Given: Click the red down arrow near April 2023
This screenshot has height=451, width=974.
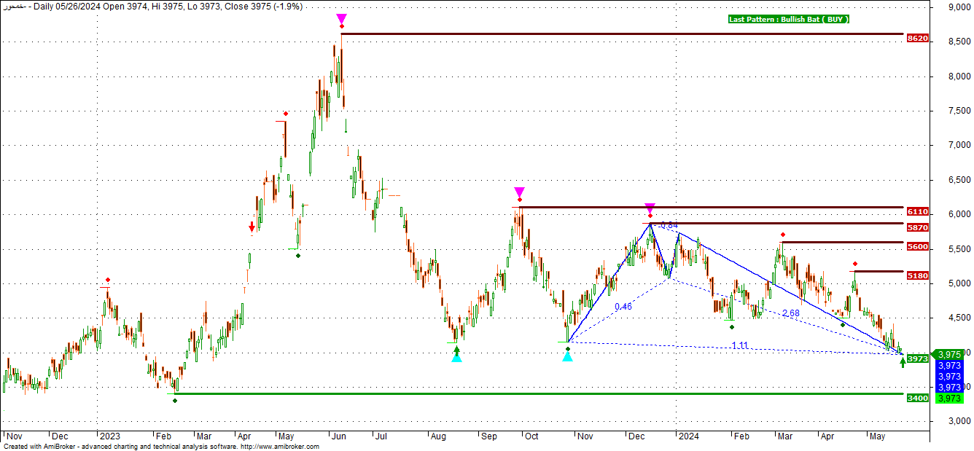Looking at the screenshot, I should [x=252, y=227].
